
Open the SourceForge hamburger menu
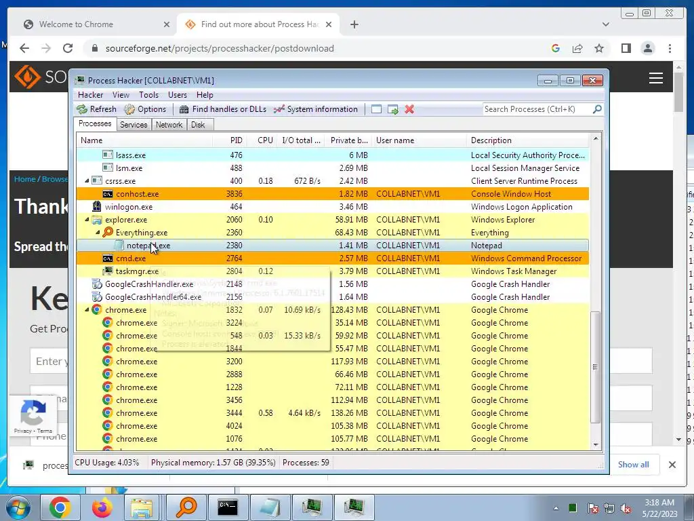656,79
